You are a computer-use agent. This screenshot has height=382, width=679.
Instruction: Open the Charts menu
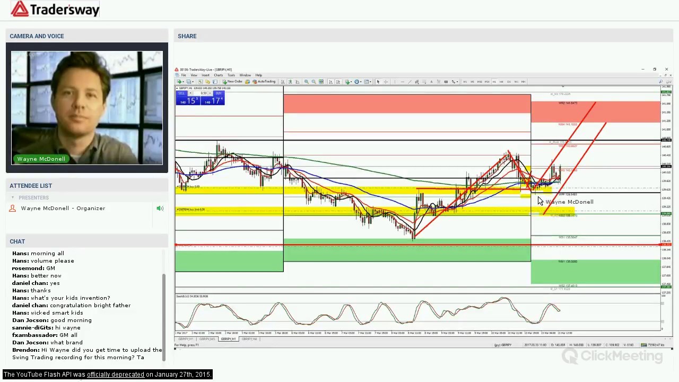(x=219, y=75)
